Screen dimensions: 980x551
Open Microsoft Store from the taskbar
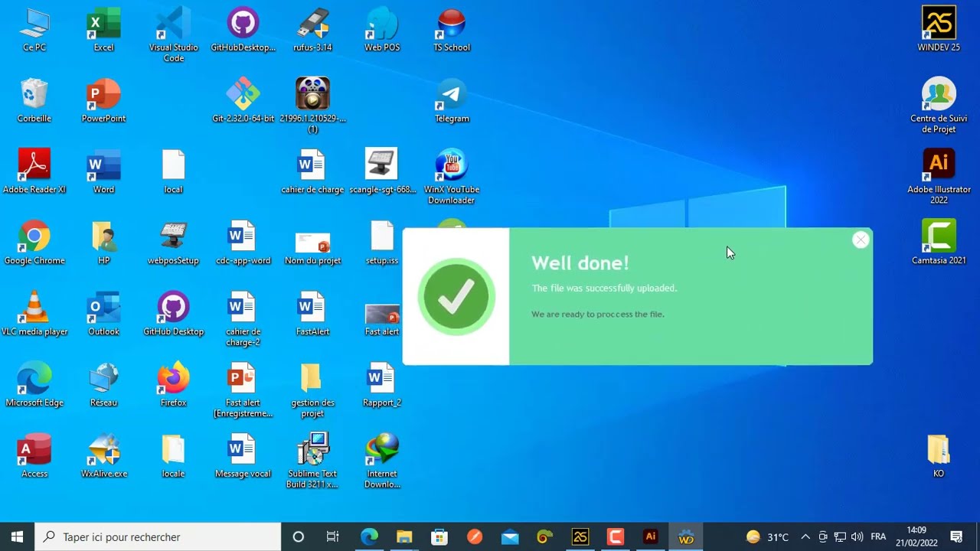tap(439, 536)
